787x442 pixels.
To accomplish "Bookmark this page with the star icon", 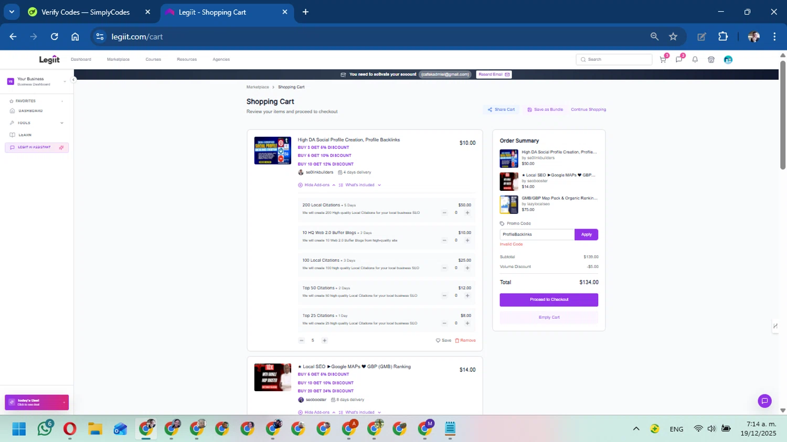I will [673, 37].
